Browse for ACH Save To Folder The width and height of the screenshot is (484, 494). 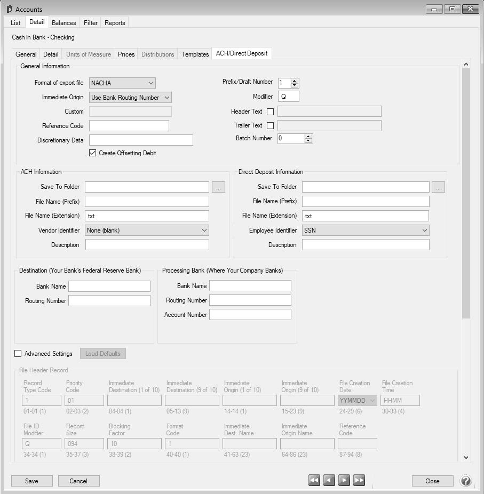click(218, 187)
